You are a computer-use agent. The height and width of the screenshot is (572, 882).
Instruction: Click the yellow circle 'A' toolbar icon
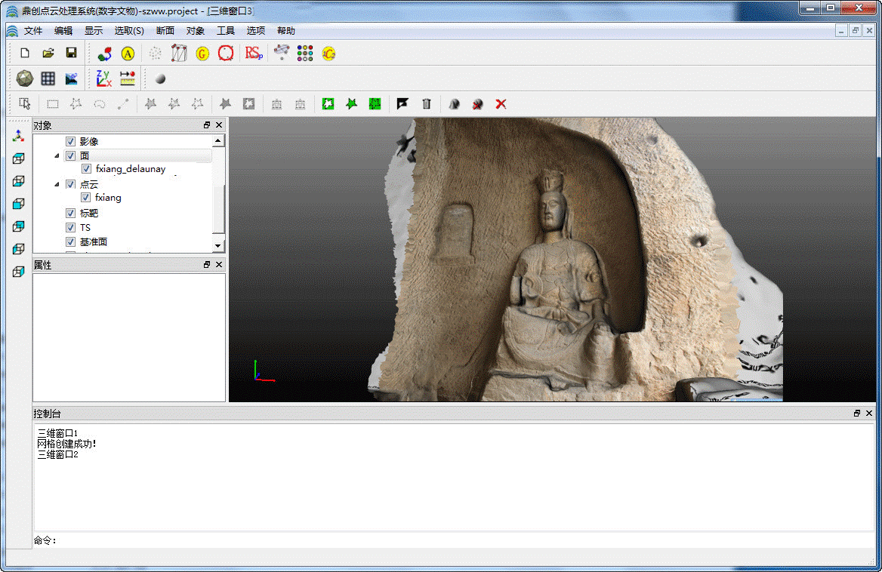click(x=128, y=54)
